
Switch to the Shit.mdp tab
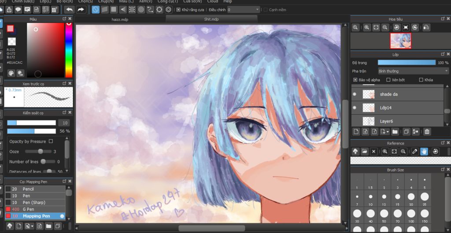tap(211, 19)
